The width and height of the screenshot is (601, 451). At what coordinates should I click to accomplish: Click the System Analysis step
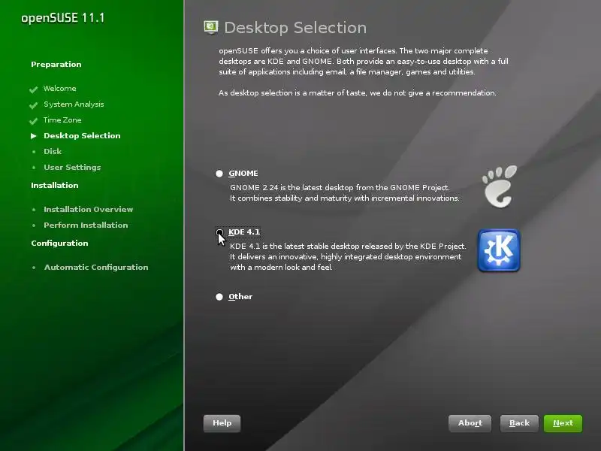coord(74,104)
